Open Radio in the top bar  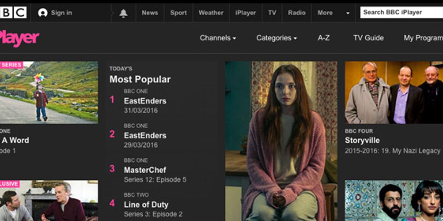297,13
